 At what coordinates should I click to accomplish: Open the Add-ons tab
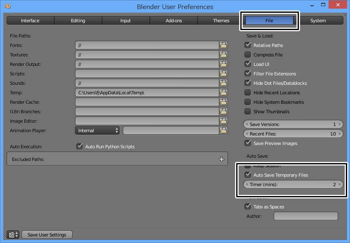pos(174,21)
